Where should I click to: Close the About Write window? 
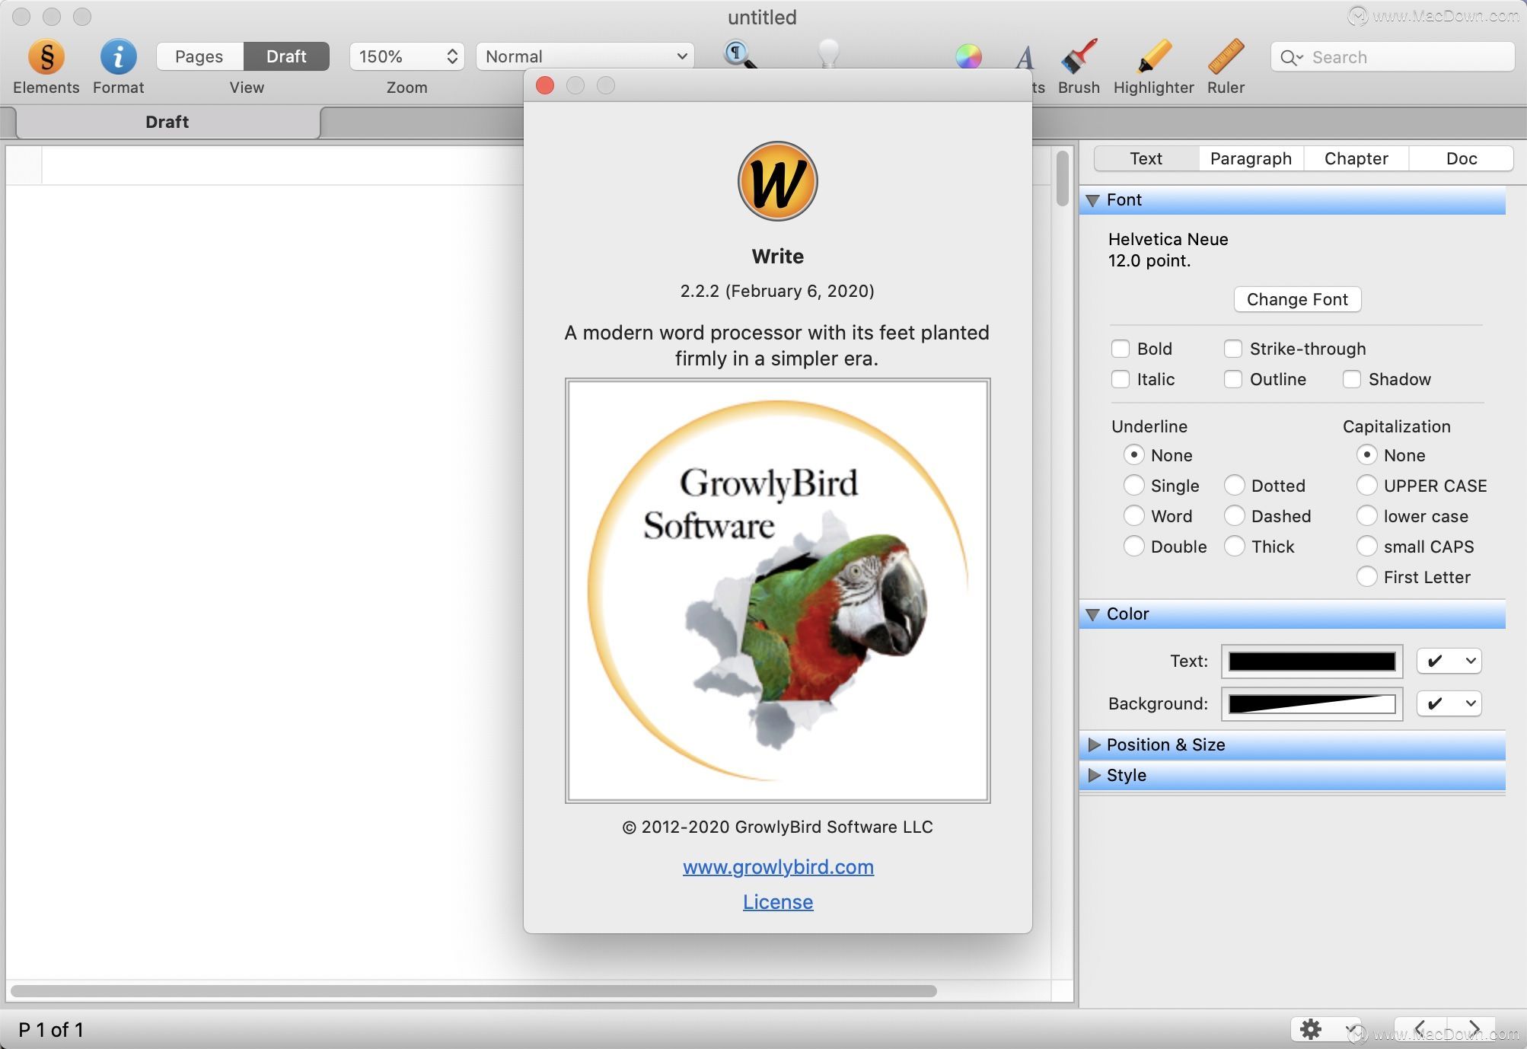[545, 85]
